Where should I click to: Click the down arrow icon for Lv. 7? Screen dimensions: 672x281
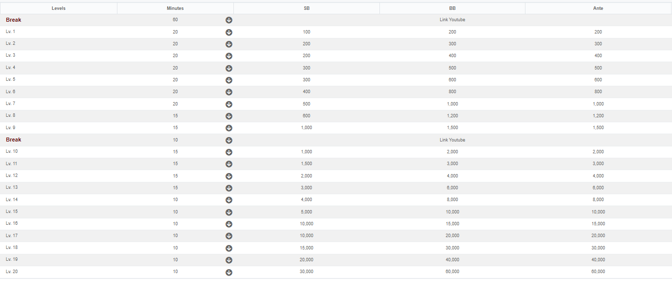[x=229, y=104]
